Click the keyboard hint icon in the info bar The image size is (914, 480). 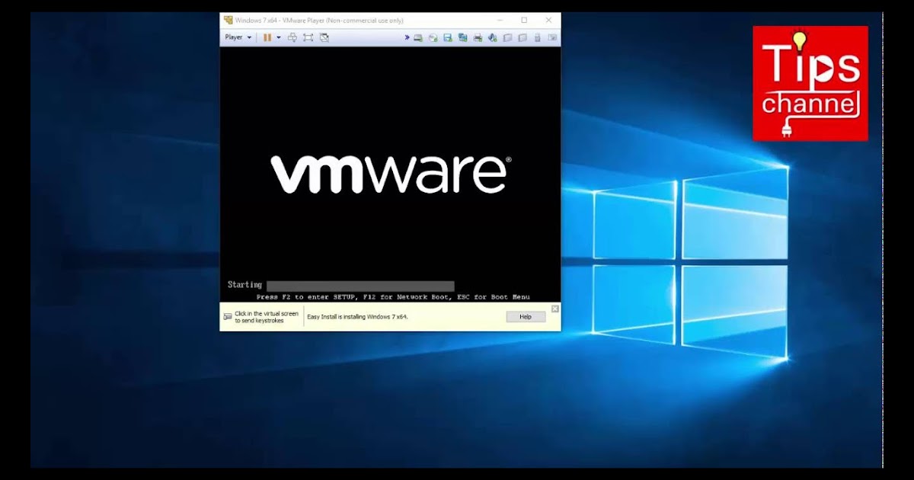click(227, 316)
